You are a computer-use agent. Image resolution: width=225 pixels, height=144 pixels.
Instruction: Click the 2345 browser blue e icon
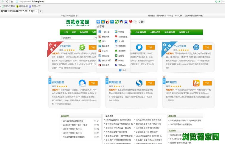tap(196, 47)
